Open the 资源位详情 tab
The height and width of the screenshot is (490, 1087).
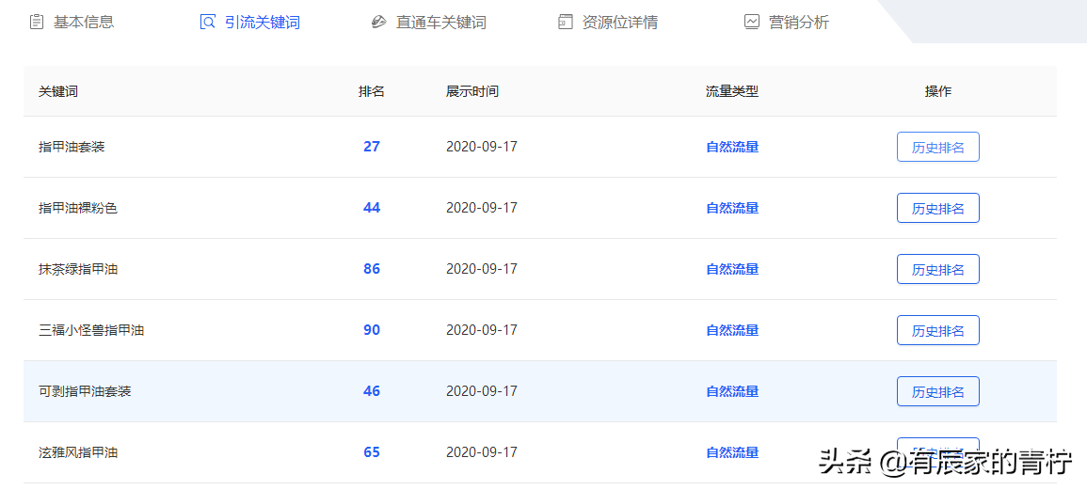coord(608,23)
